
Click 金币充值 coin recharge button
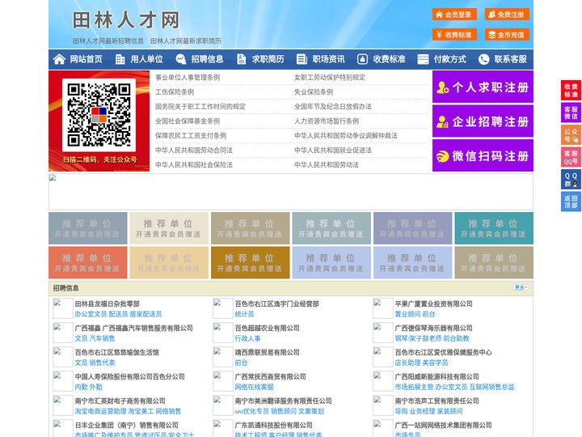[x=507, y=35]
